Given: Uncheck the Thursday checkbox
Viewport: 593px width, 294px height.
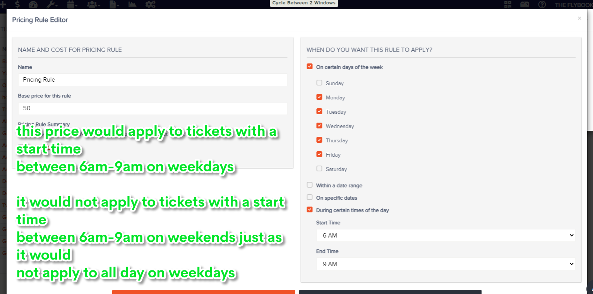Looking at the screenshot, I should tap(319, 140).
